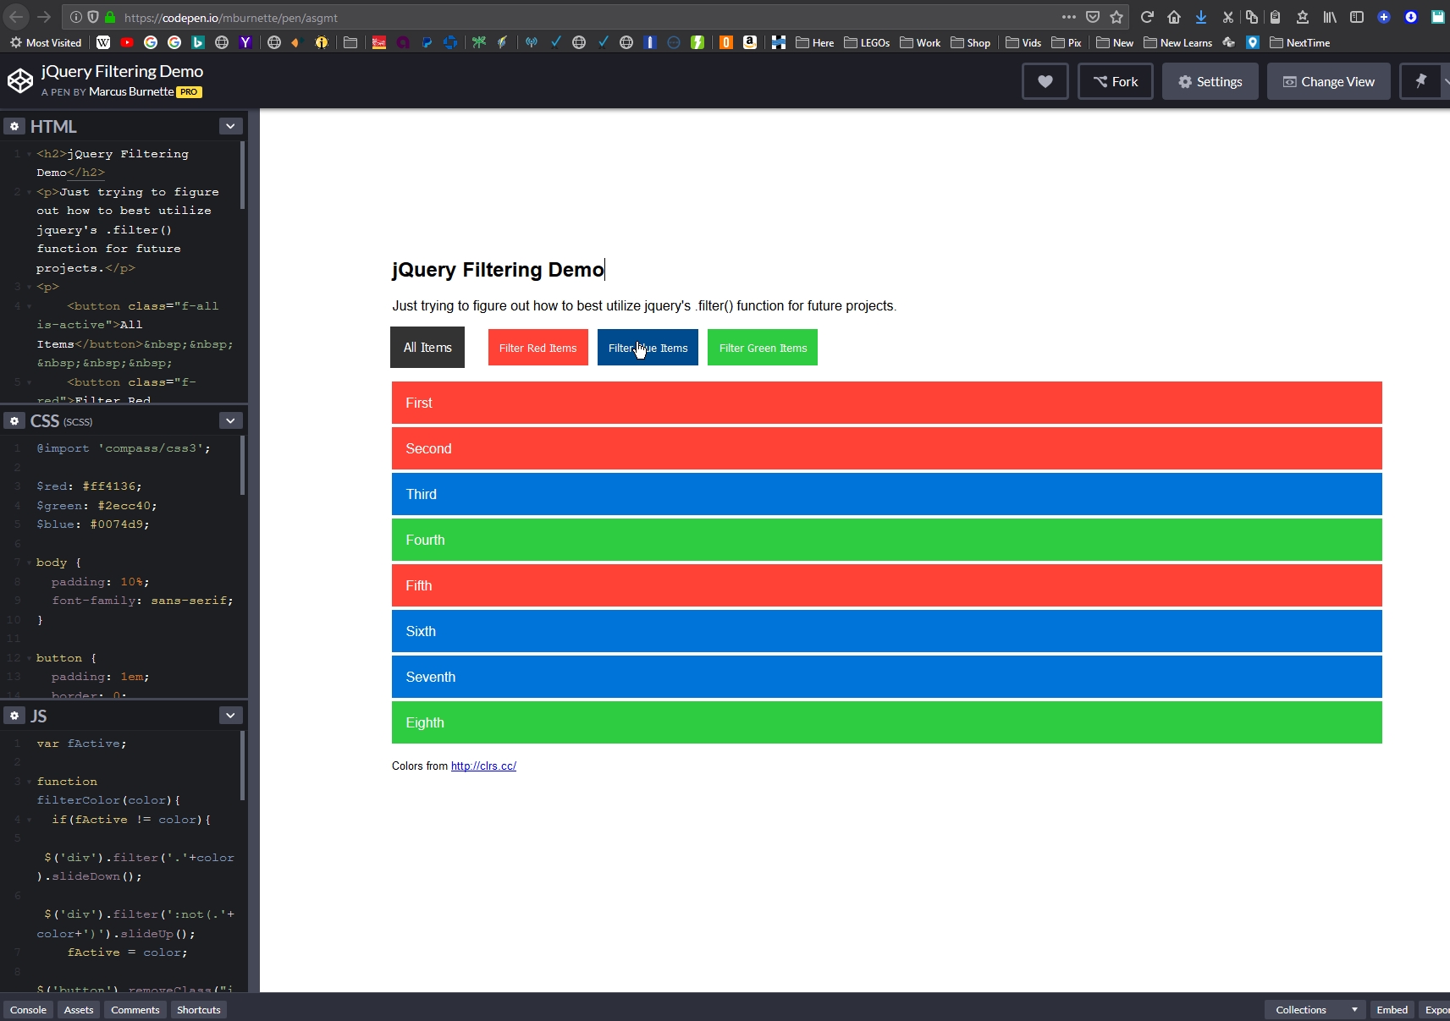1450x1021 pixels.
Task: Activate the All Items filter
Action: click(427, 348)
